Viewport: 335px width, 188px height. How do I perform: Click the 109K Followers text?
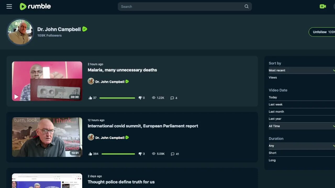click(x=49, y=36)
